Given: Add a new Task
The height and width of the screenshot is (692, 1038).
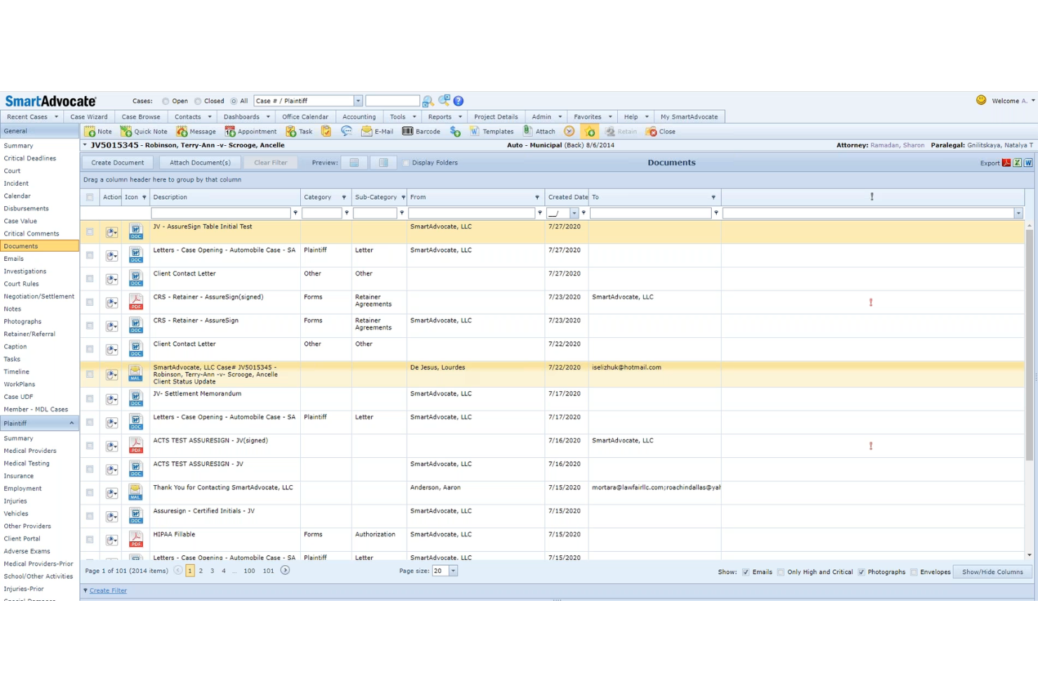Looking at the screenshot, I should click(x=299, y=131).
